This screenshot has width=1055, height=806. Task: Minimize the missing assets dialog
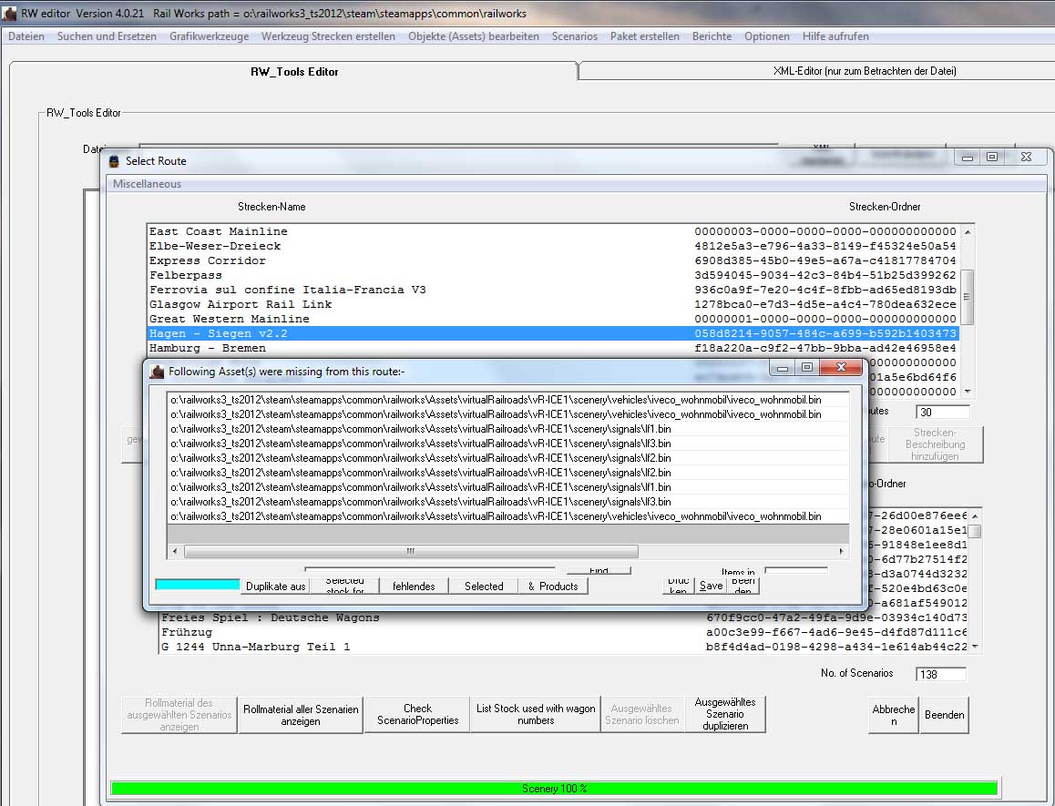(782, 367)
